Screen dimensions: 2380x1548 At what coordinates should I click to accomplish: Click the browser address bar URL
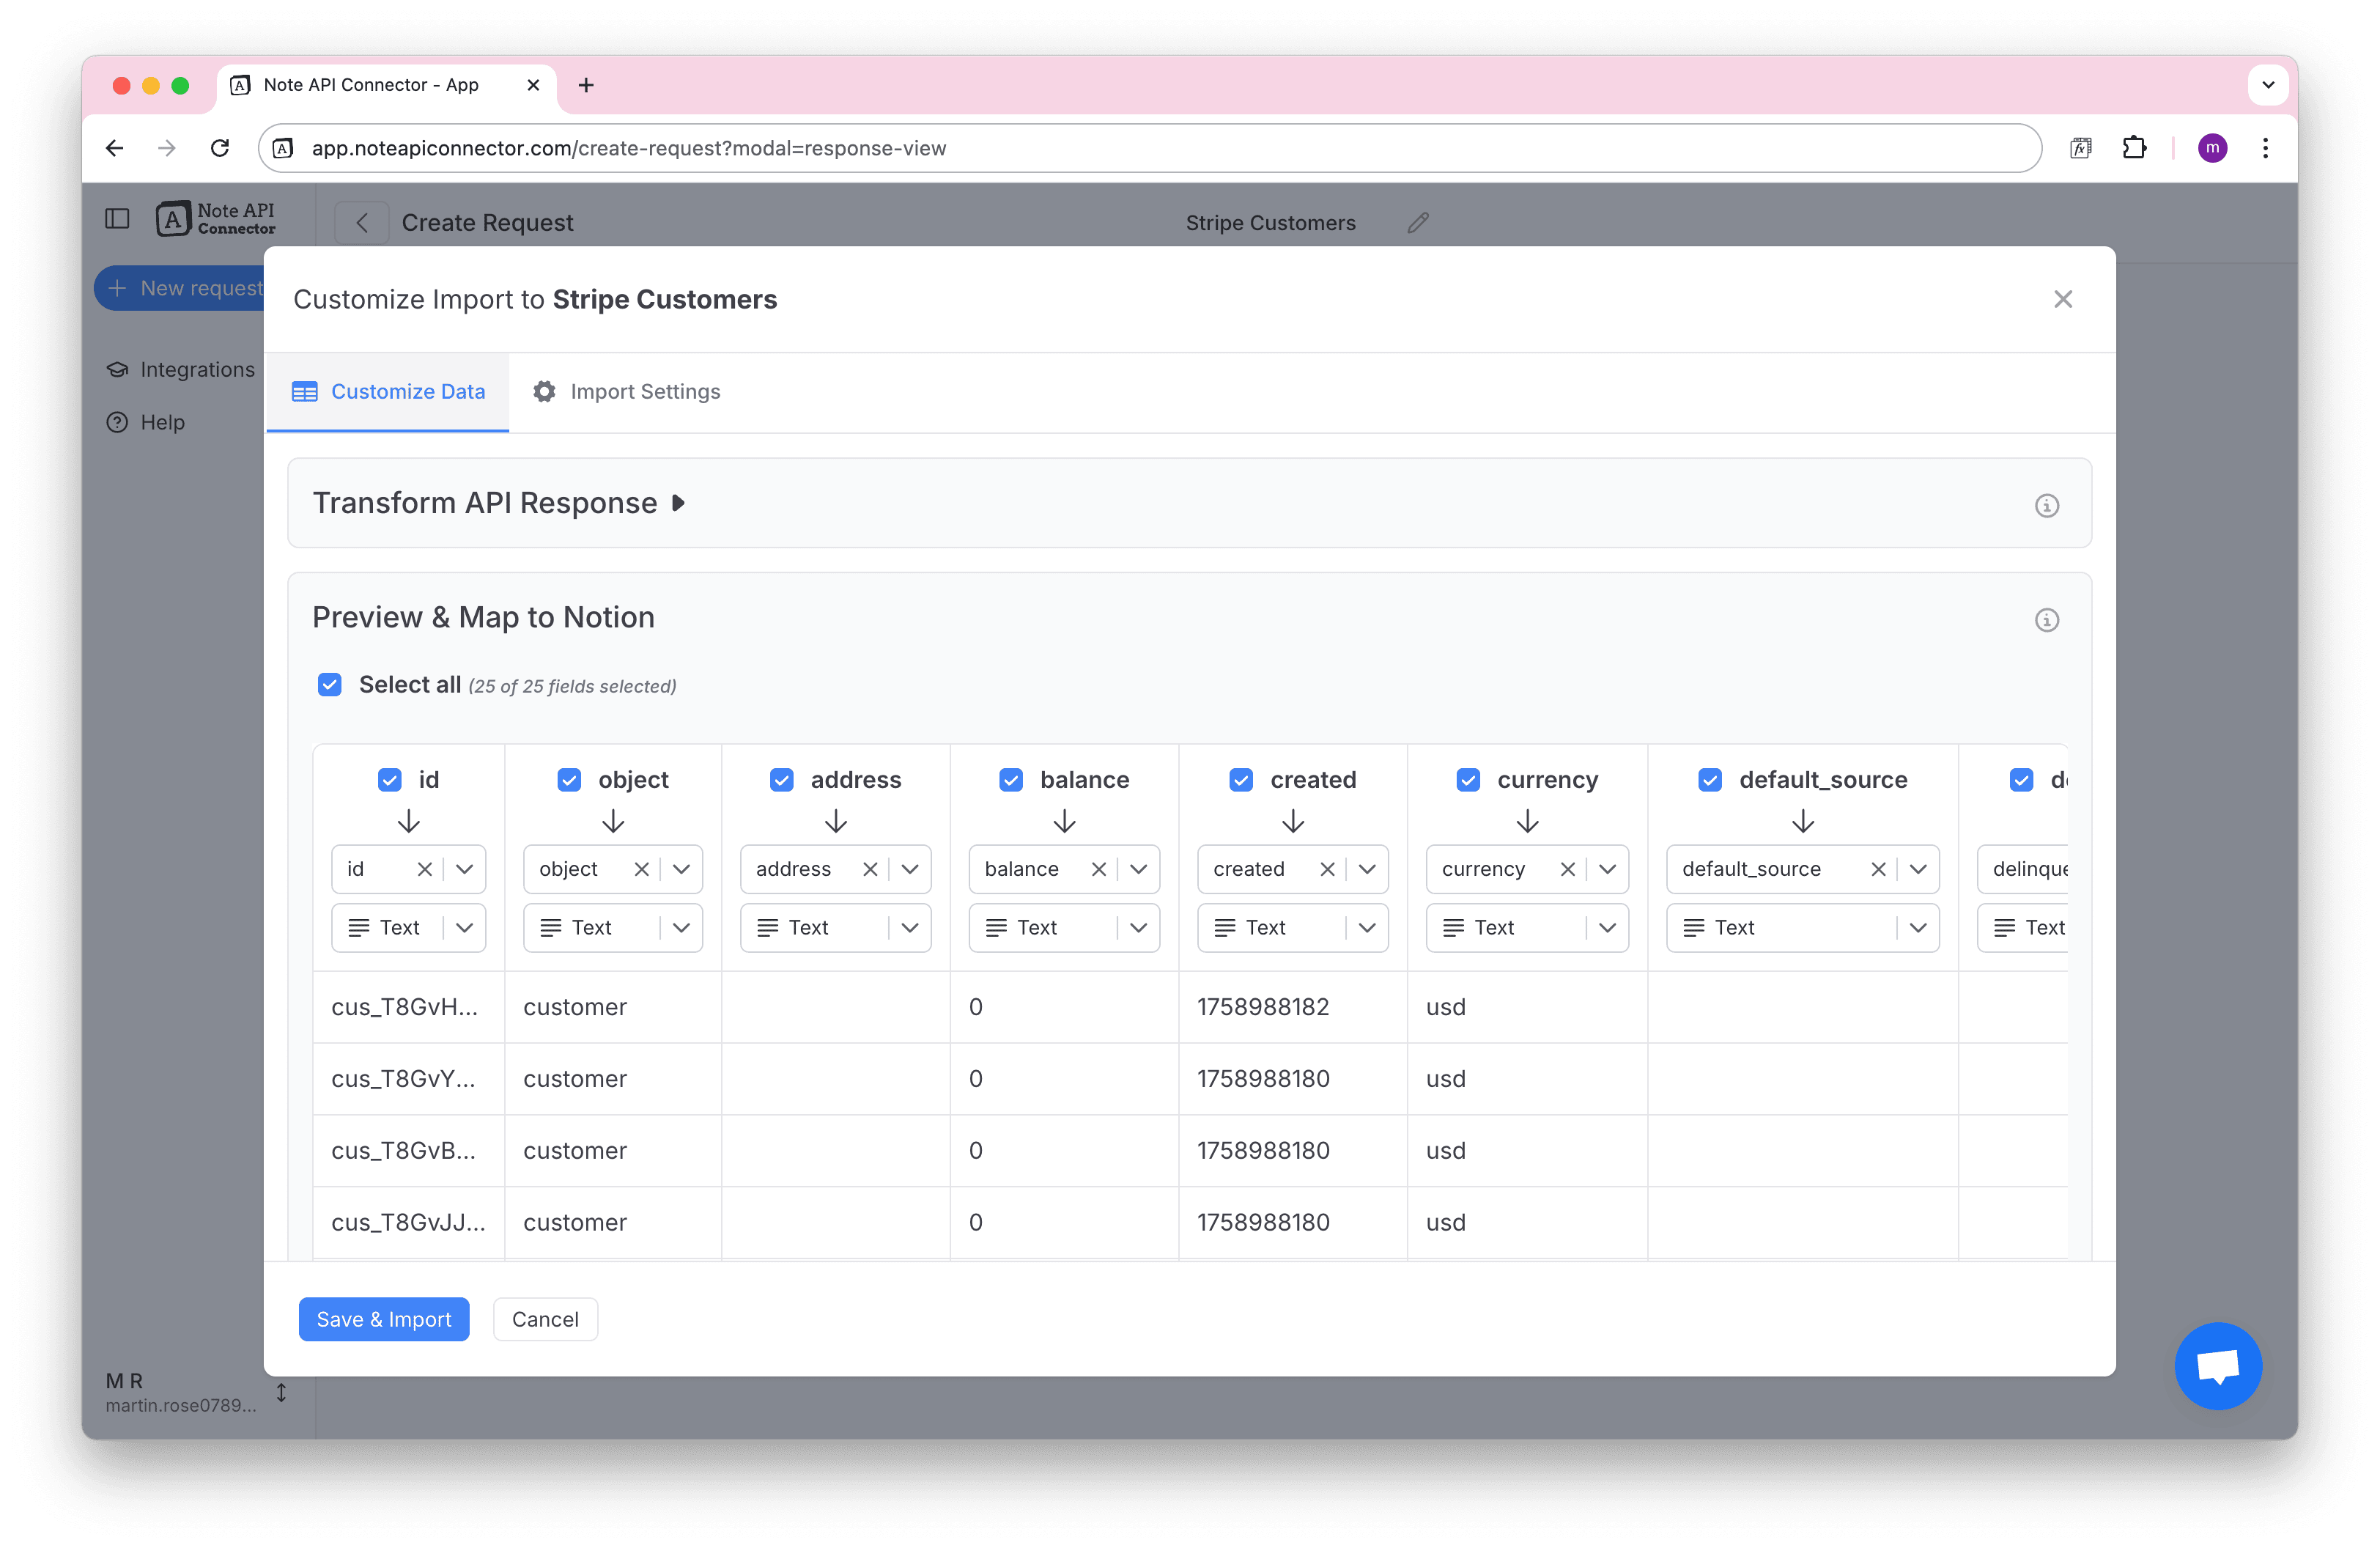click(628, 148)
